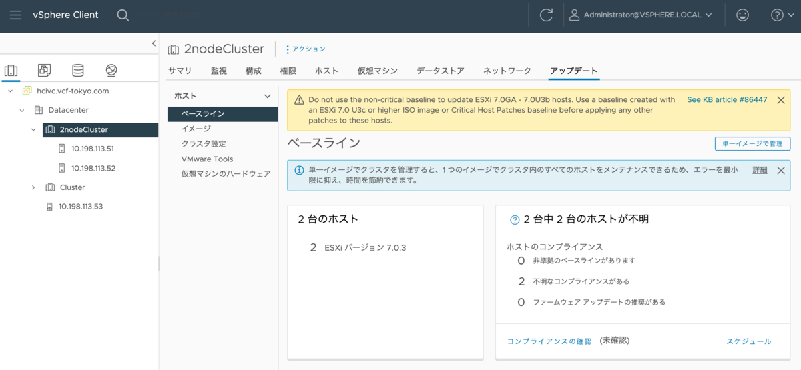Select hcivc.vcf-tokyo.com vCenter in tree
Viewport: 801px width, 370px height.
point(73,91)
